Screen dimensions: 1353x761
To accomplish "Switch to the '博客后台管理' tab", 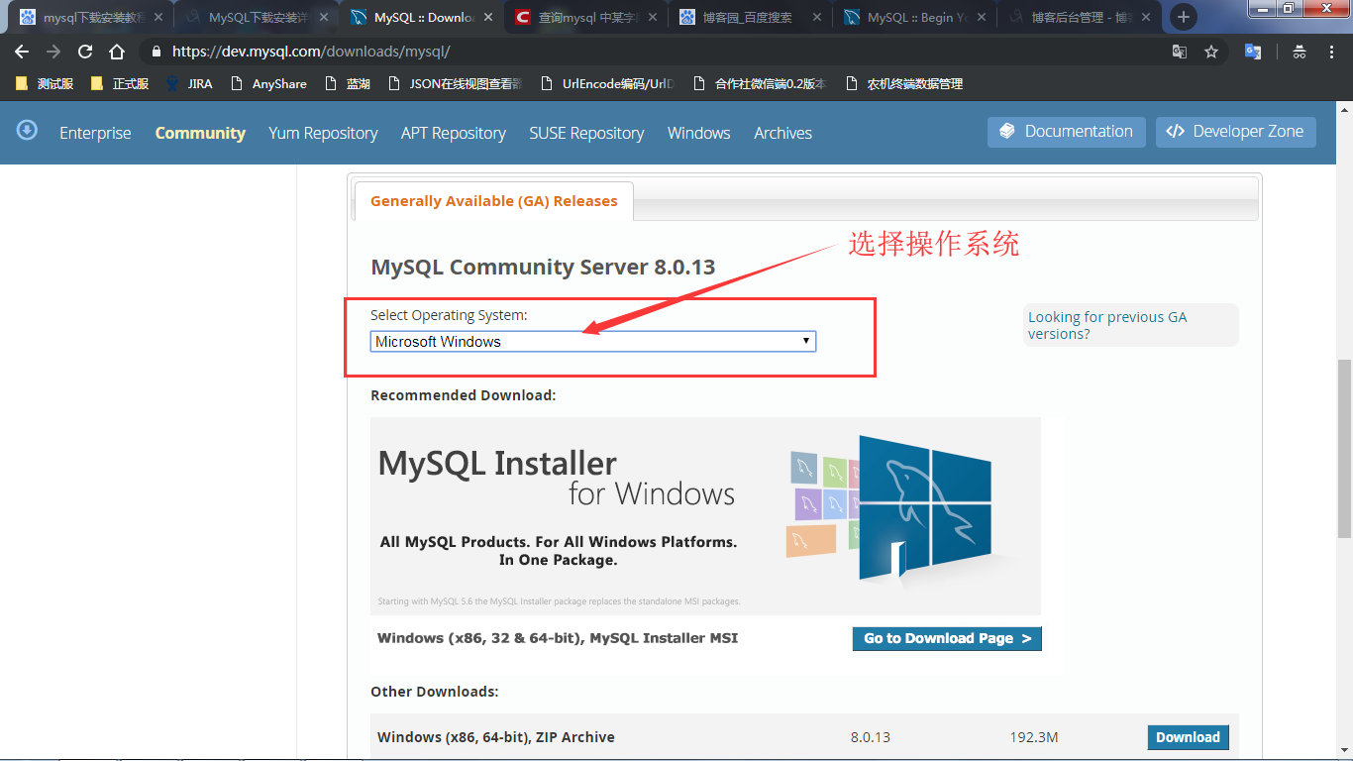I will point(1078,17).
